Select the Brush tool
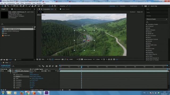Viewport: 170px width, 95px height. (29, 6)
